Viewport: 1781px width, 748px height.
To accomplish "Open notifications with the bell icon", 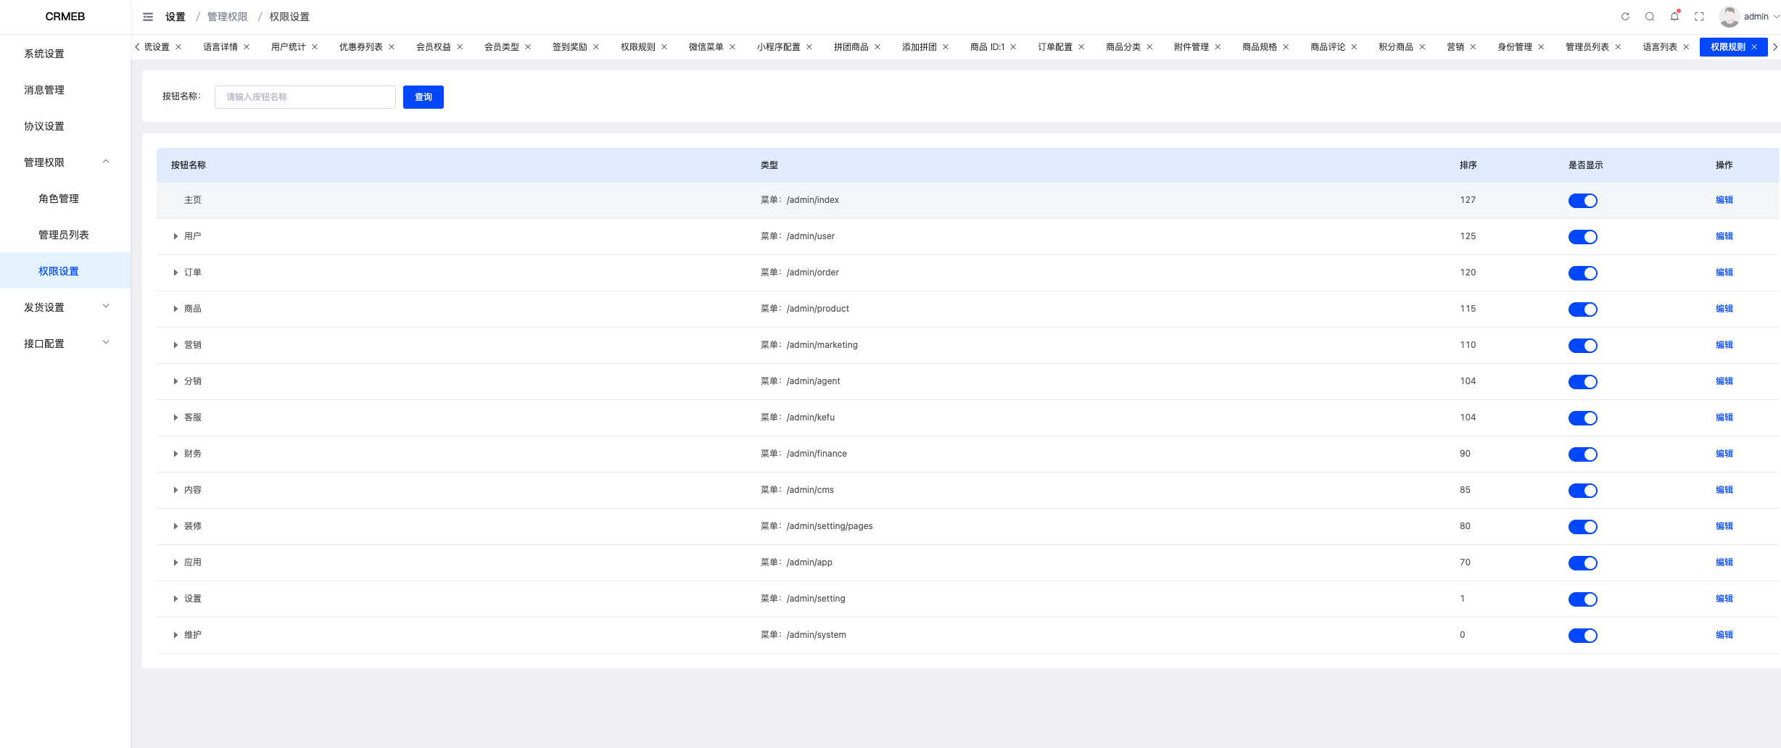I will click(x=1674, y=17).
